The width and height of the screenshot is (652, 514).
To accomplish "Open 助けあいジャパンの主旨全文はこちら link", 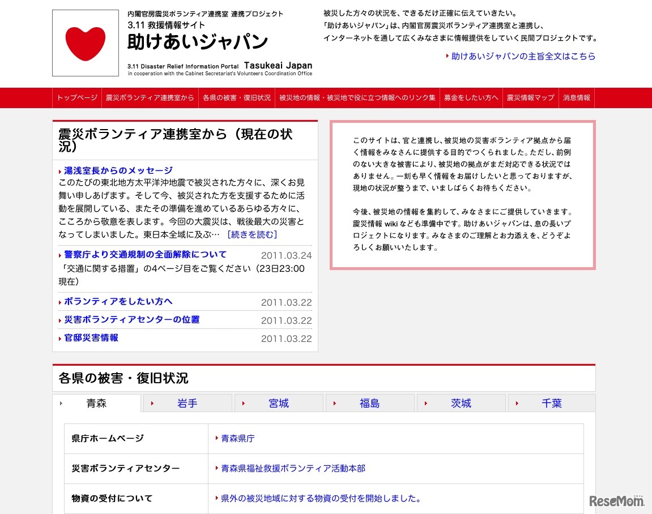I will 523,56.
